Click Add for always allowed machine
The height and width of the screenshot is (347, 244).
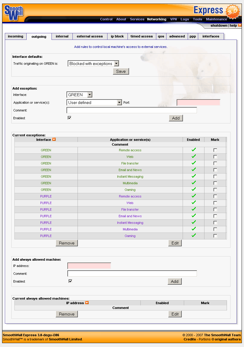[x=175, y=281]
